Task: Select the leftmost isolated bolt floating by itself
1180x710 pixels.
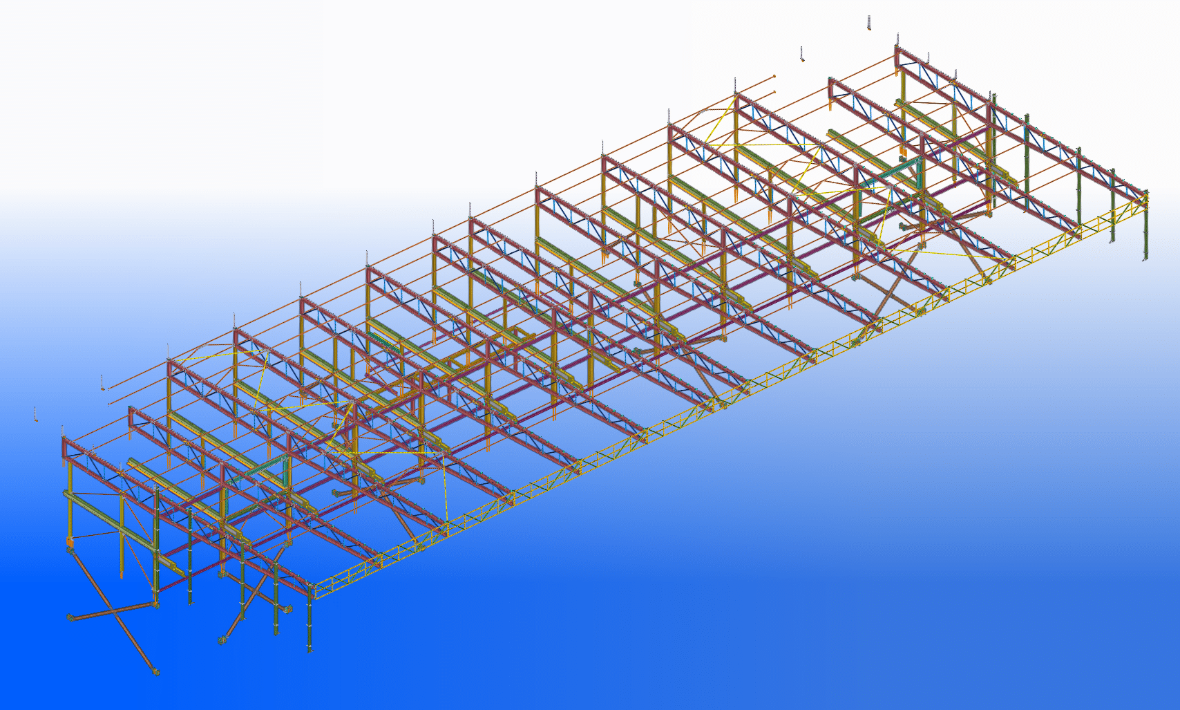Action: tap(35, 414)
